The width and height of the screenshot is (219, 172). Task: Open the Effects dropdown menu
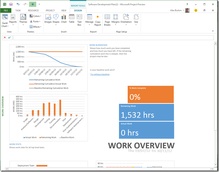(x=35, y=27)
